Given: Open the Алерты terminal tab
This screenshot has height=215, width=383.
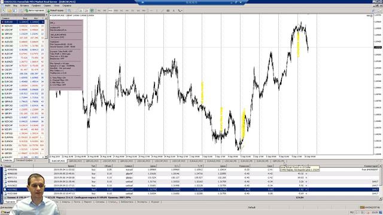Looking at the screenshot, I should click(x=66, y=202).
